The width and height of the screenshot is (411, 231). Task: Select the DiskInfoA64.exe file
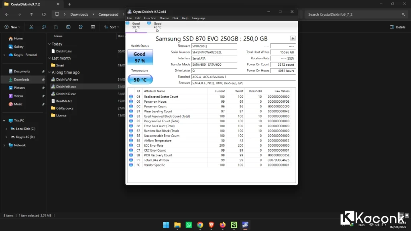coord(67,79)
